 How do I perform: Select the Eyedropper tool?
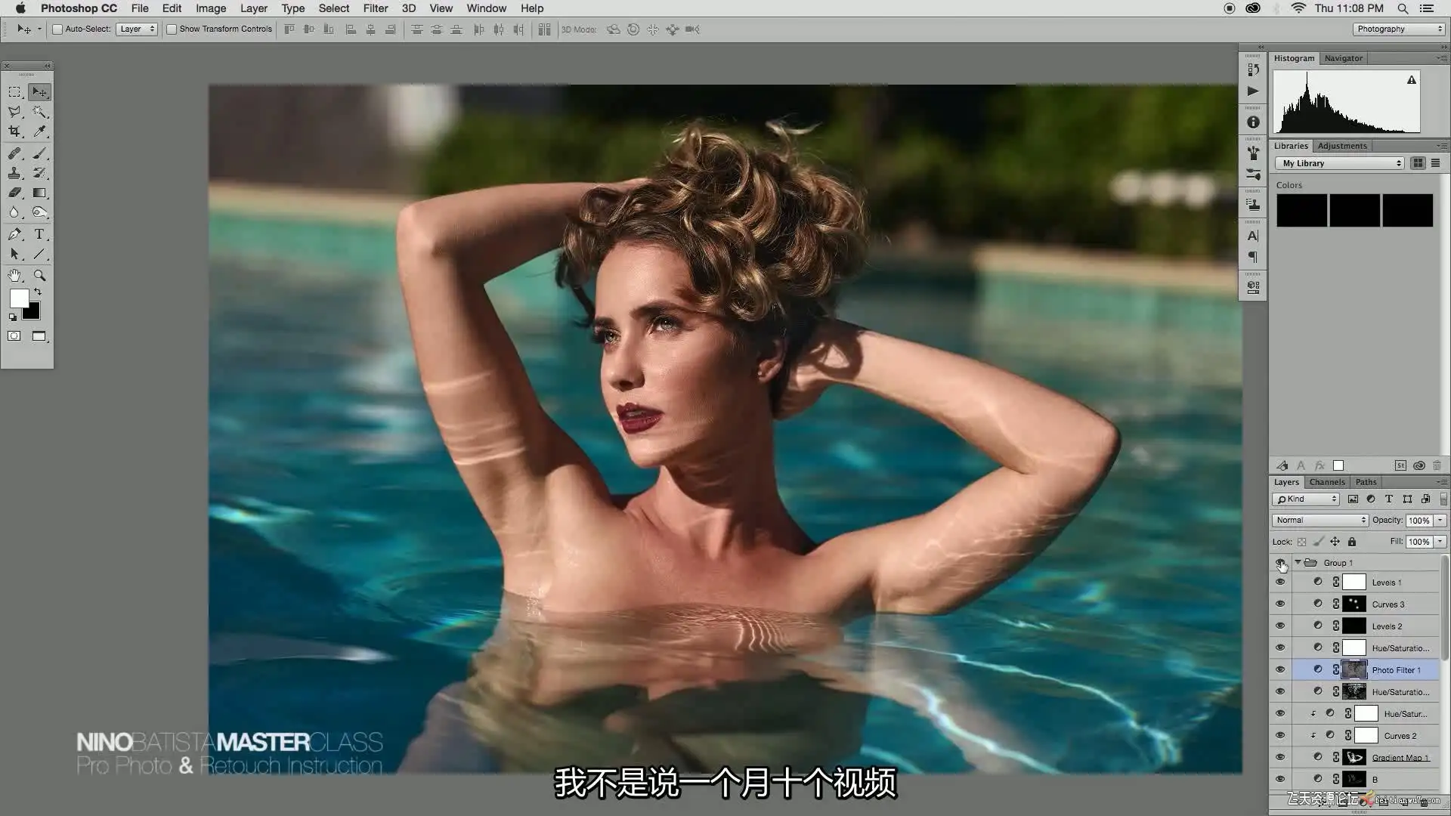pos(39,131)
